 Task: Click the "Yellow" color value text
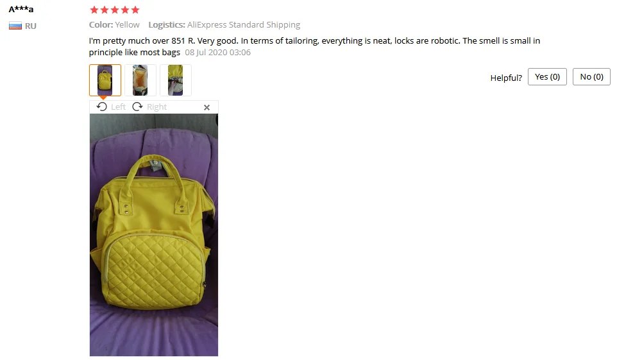pos(127,25)
